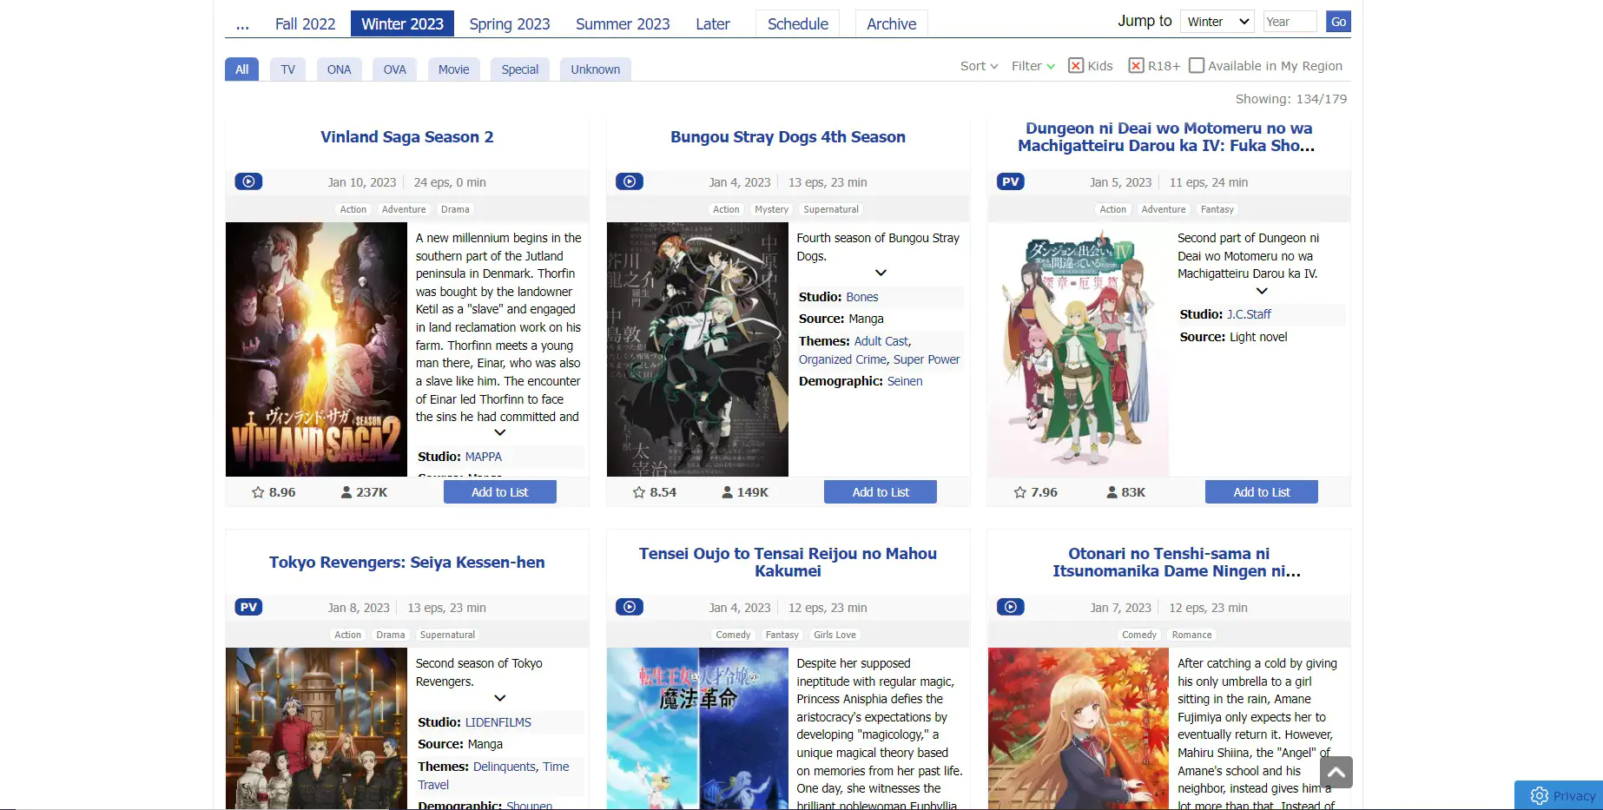Open the PV badge for Tokyo Revengers
1603x810 pixels.
(248, 607)
